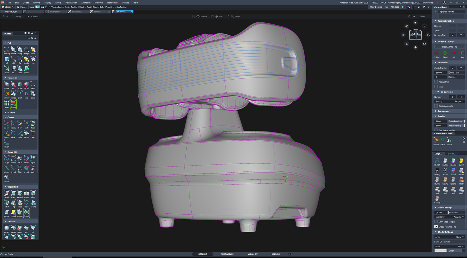Expand the Transparency section
This screenshot has height=258, width=467.
tap(444, 111)
